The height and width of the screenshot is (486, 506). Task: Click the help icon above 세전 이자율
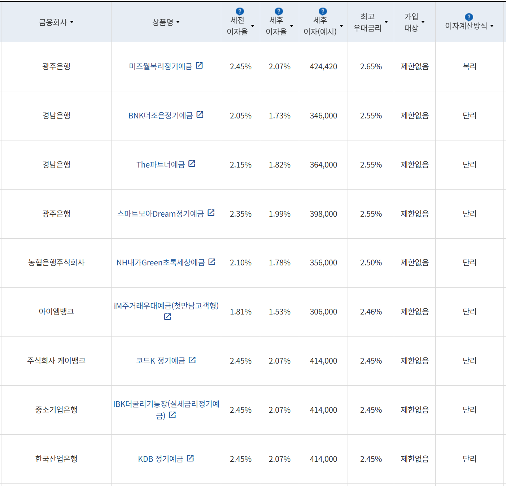coord(239,11)
